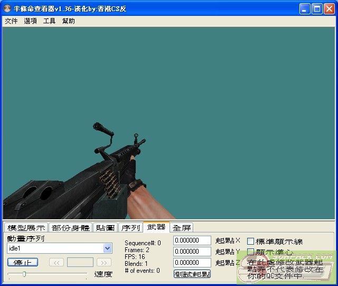Image resolution: width=338 pixels, height=286 pixels.
Task: Toggle the 顯示準心 checkbox
Action: (x=251, y=252)
